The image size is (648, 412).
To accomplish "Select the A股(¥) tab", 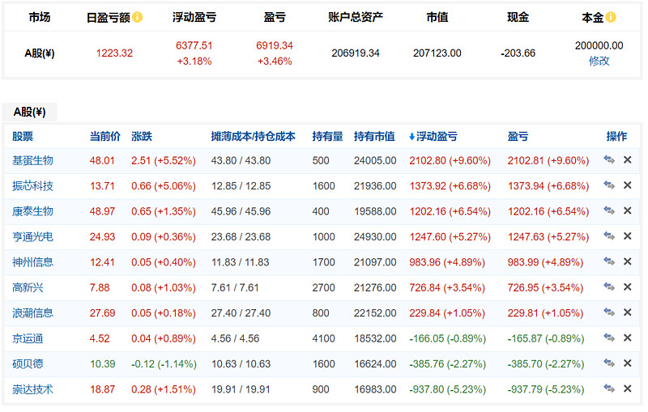I will [x=29, y=112].
